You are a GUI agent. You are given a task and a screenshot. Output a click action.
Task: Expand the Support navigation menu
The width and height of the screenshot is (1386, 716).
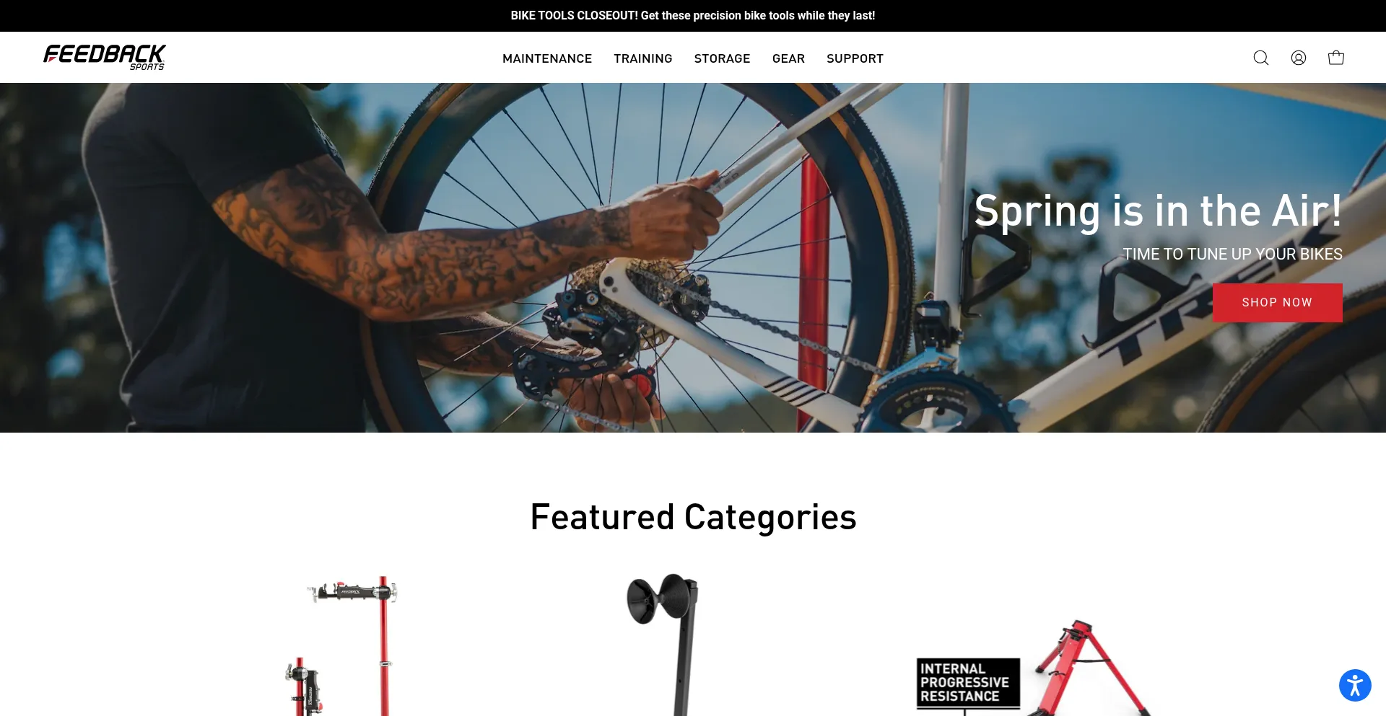pyautogui.click(x=855, y=58)
